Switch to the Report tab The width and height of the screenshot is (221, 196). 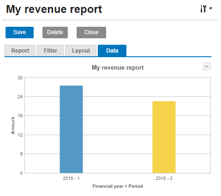pyautogui.click(x=20, y=51)
